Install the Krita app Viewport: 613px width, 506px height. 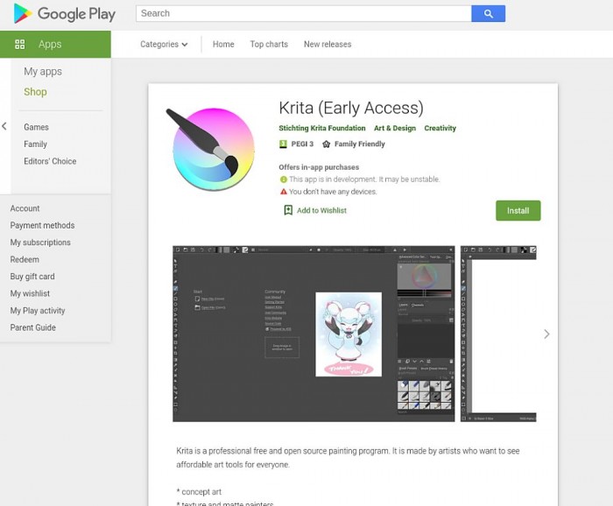click(518, 211)
